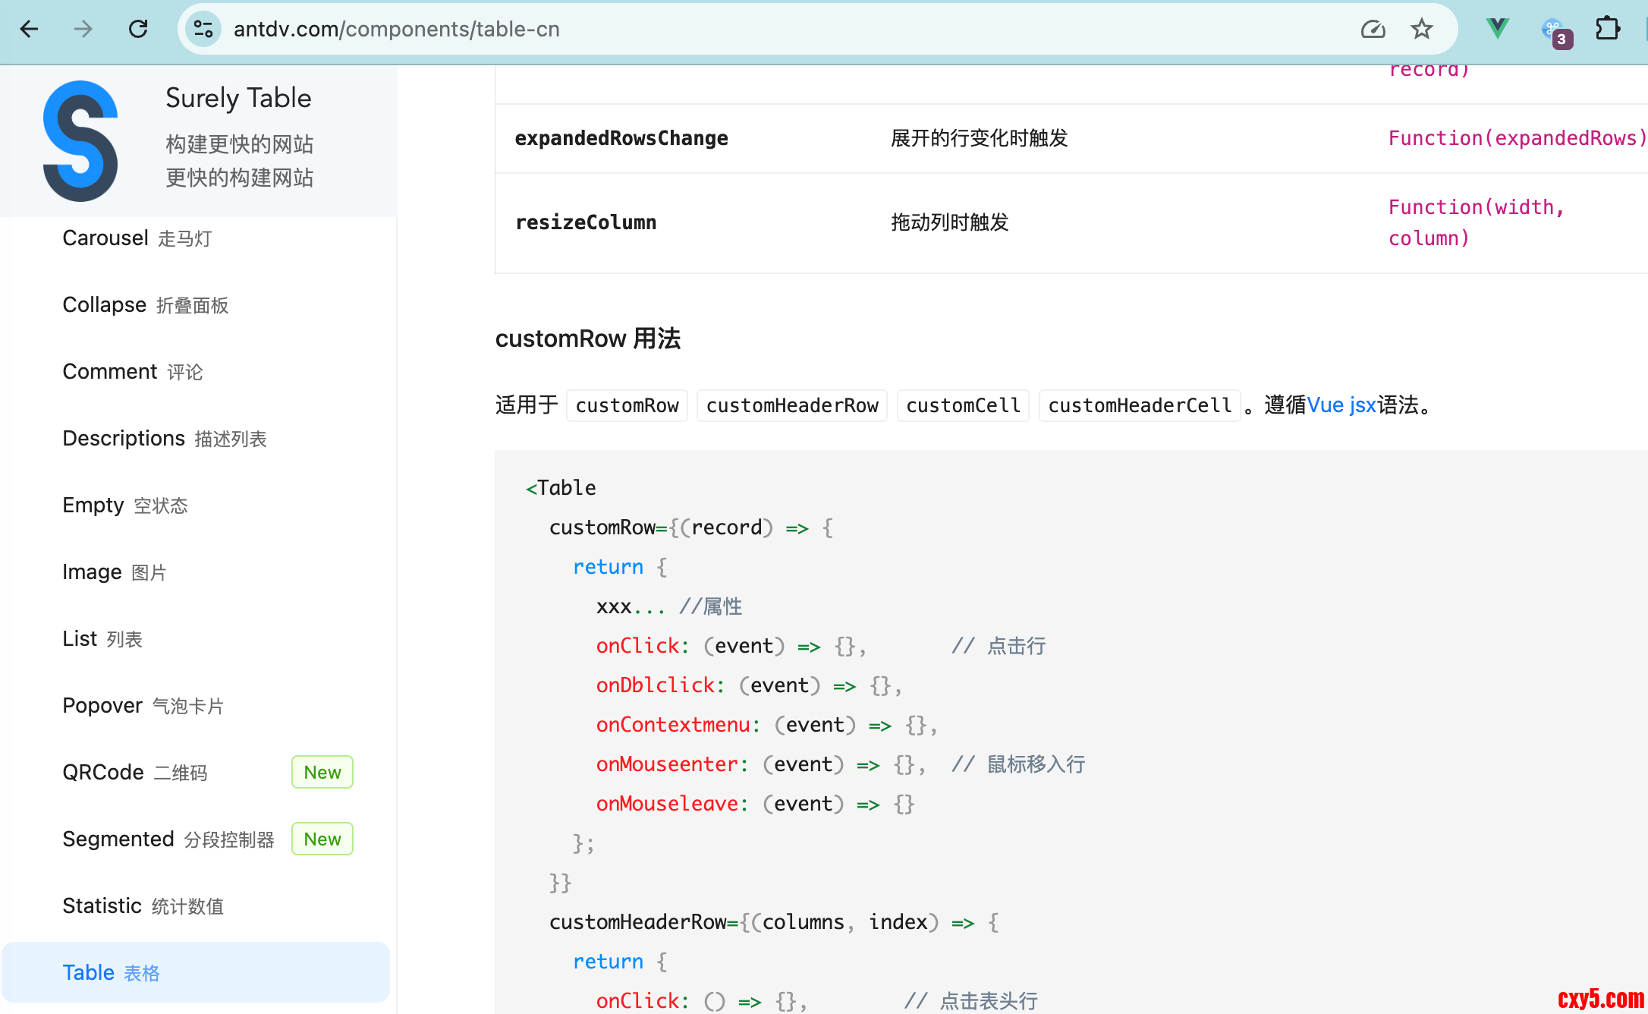Click the Vue jsx link
The image size is (1648, 1014).
1341,405
